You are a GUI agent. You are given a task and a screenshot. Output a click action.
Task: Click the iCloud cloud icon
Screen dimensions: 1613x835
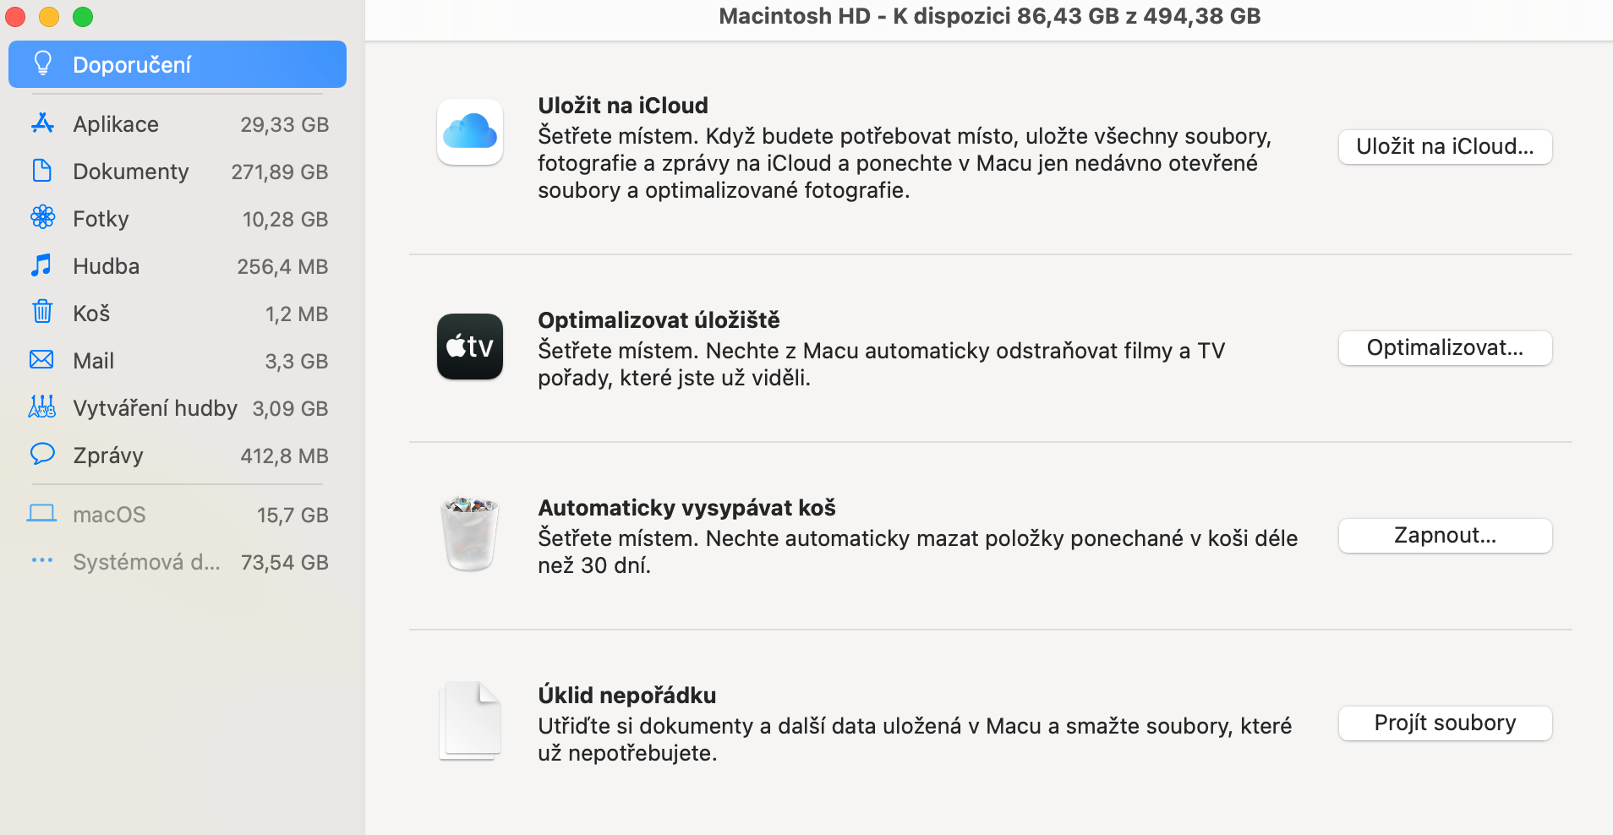click(x=470, y=133)
